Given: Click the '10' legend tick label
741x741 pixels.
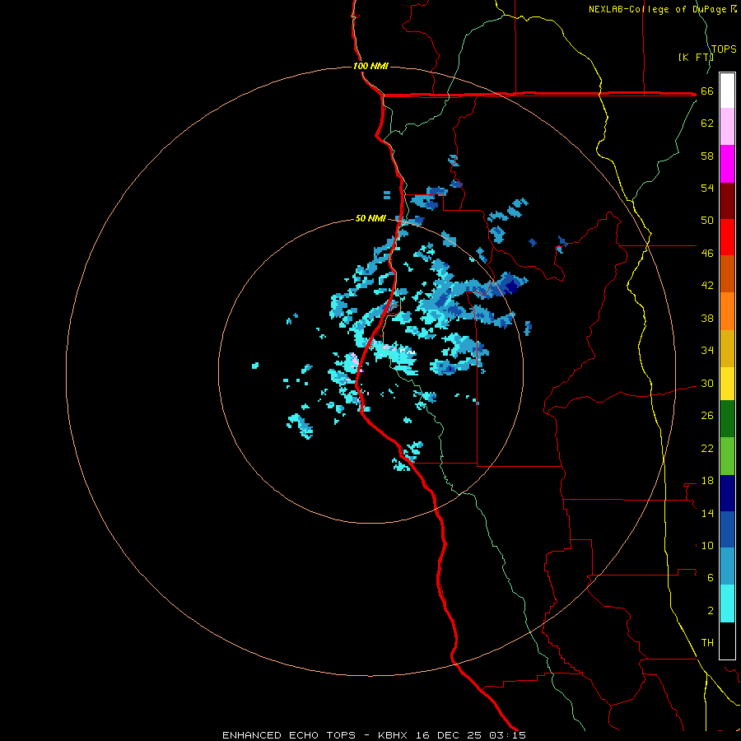Looking at the screenshot, I should (x=707, y=545).
